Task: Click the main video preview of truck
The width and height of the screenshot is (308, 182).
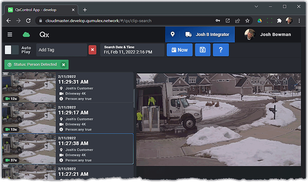Action: tap(218, 120)
